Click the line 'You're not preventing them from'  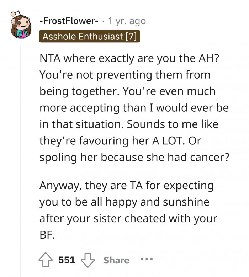(x=125, y=75)
